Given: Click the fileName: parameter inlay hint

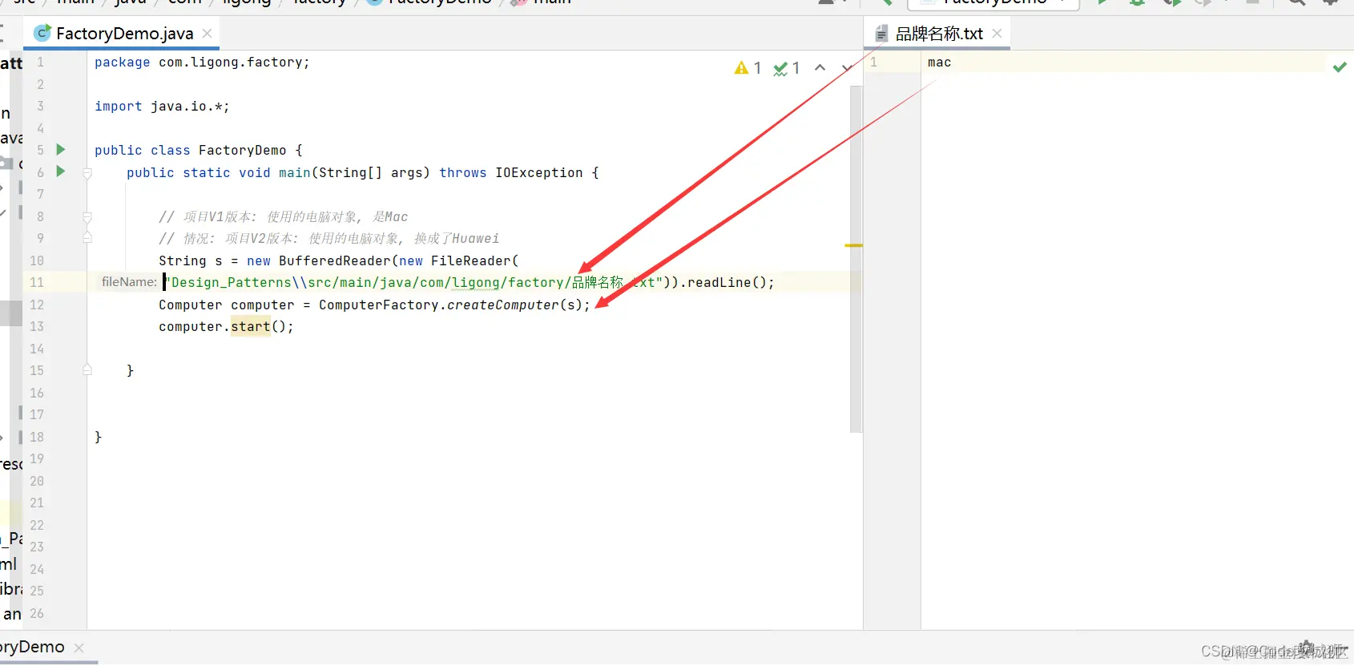Looking at the screenshot, I should click(x=129, y=282).
